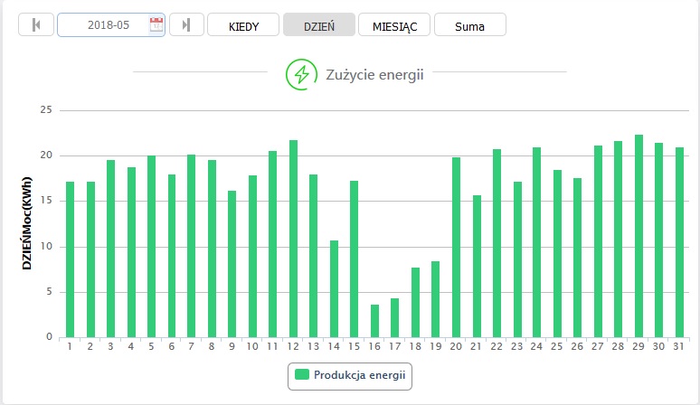Viewport: 700px width, 405px height.
Task: Click the bar for day 29
Action: coord(639,236)
